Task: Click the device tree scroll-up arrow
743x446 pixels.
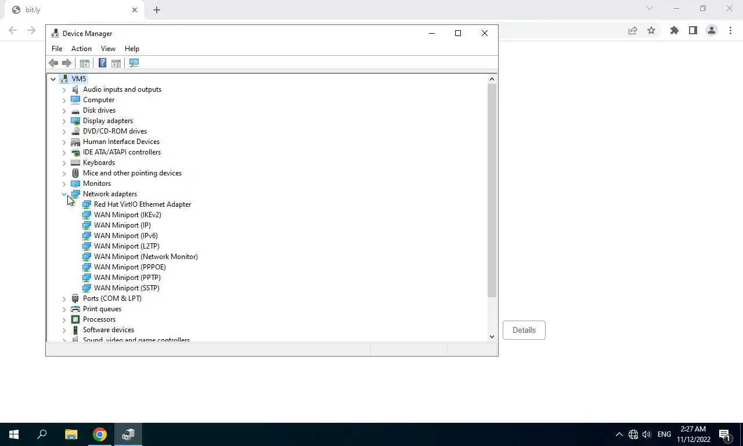Action: tap(492, 79)
